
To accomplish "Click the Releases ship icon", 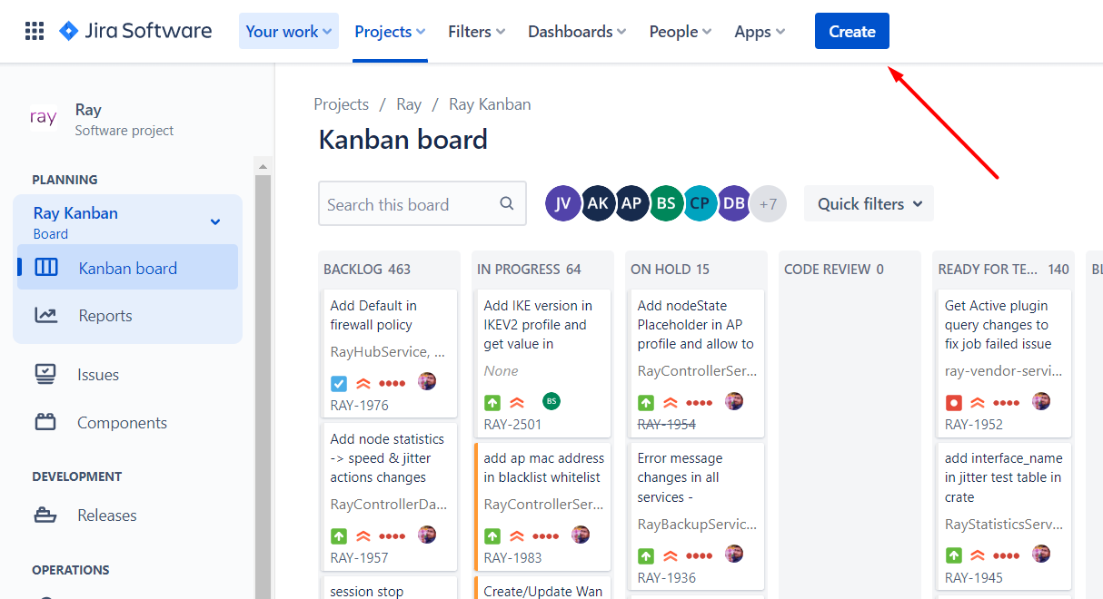I will pyautogui.click(x=45, y=516).
